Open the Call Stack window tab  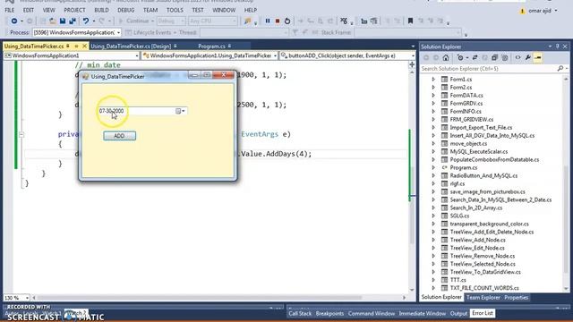(x=300, y=313)
